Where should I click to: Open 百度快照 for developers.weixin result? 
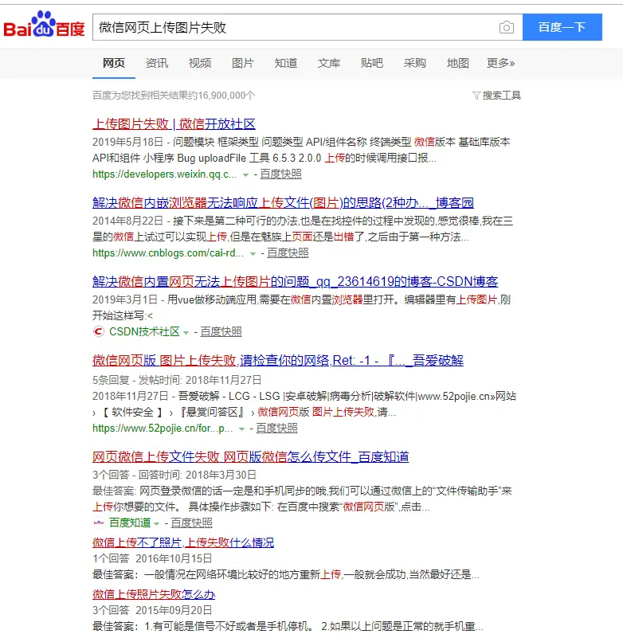pyautogui.click(x=280, y=174)
